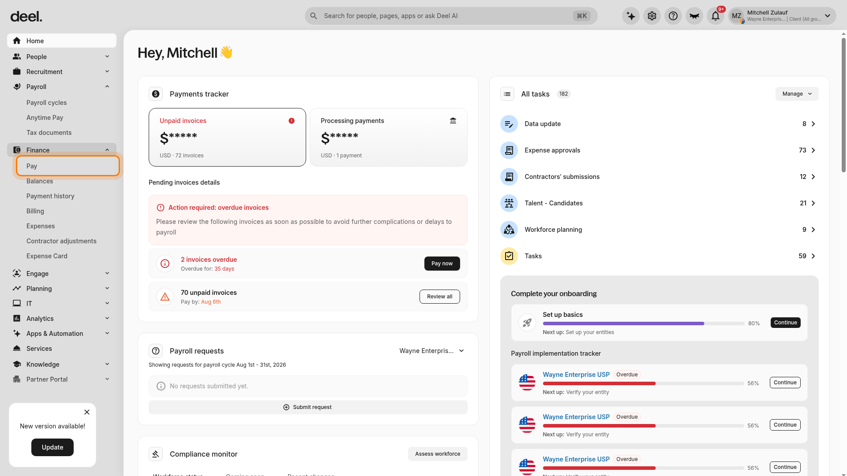Click the Services sidebar icon
Viewport: 847px width, 476px height.
click(17, 349)
